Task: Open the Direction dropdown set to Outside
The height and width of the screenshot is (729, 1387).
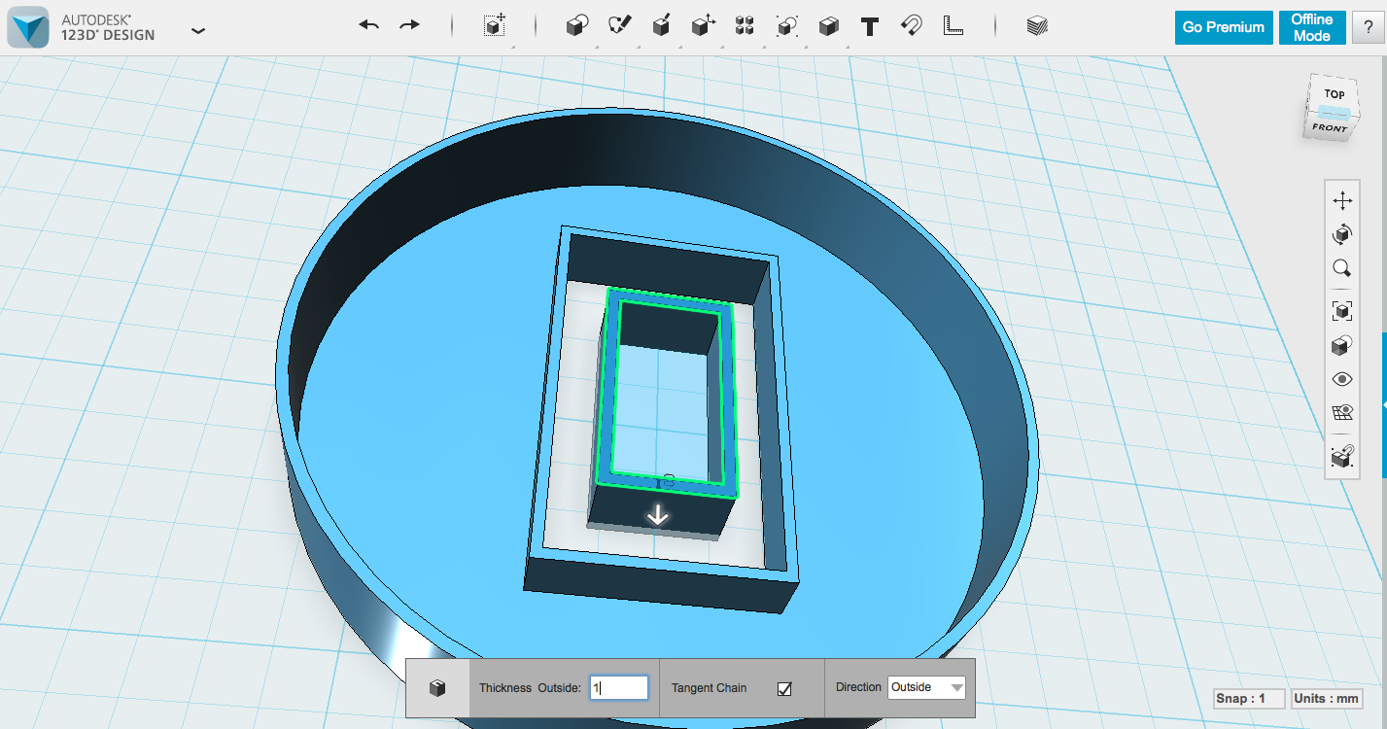Action: pyautogui.click(x=925, y=687)
